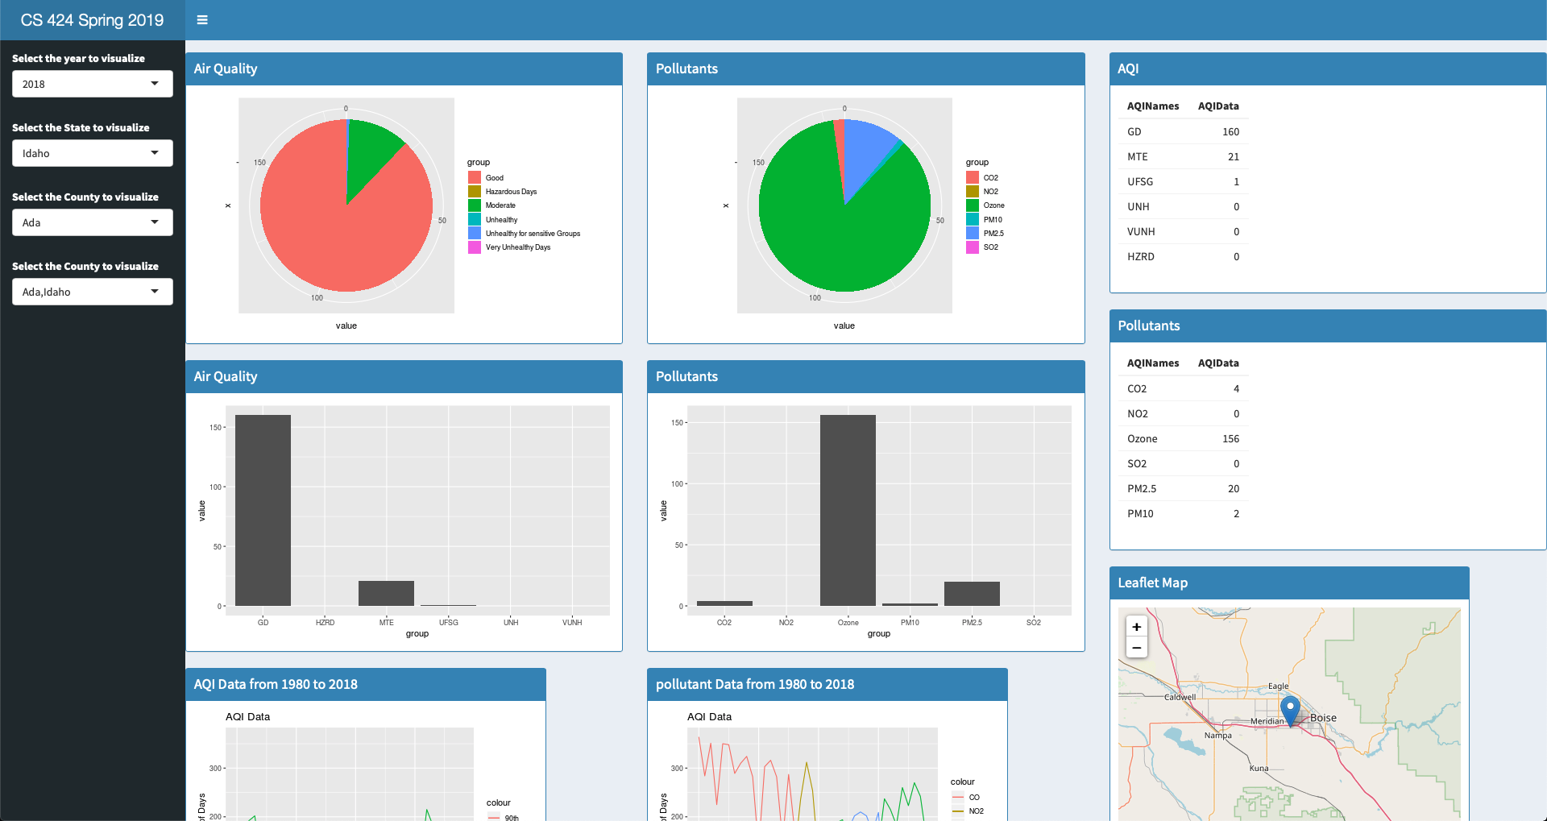This screenshot has height=821, width=1547.
Task: Click the CS 424 Spring 2019 title
Action: 92,20
